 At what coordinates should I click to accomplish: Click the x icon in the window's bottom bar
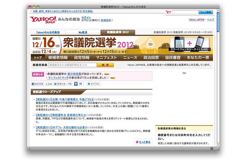(x=30, y=149)
